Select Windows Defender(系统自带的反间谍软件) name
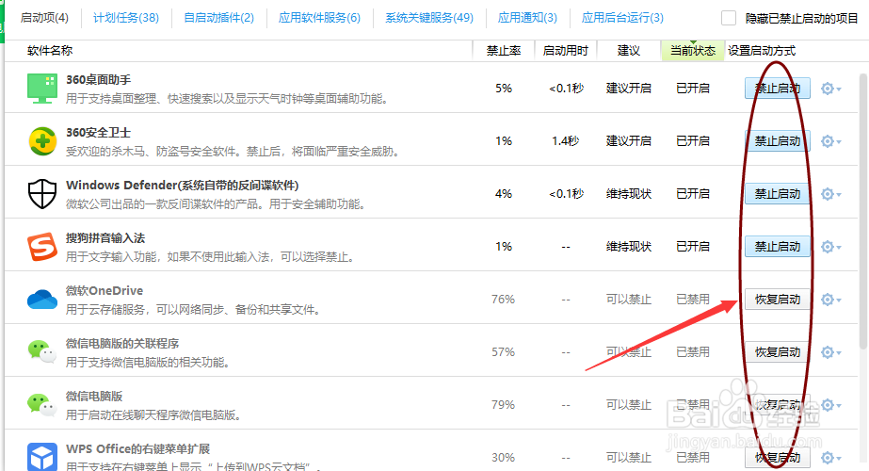 pyautogui.click(x=183, y=185)
